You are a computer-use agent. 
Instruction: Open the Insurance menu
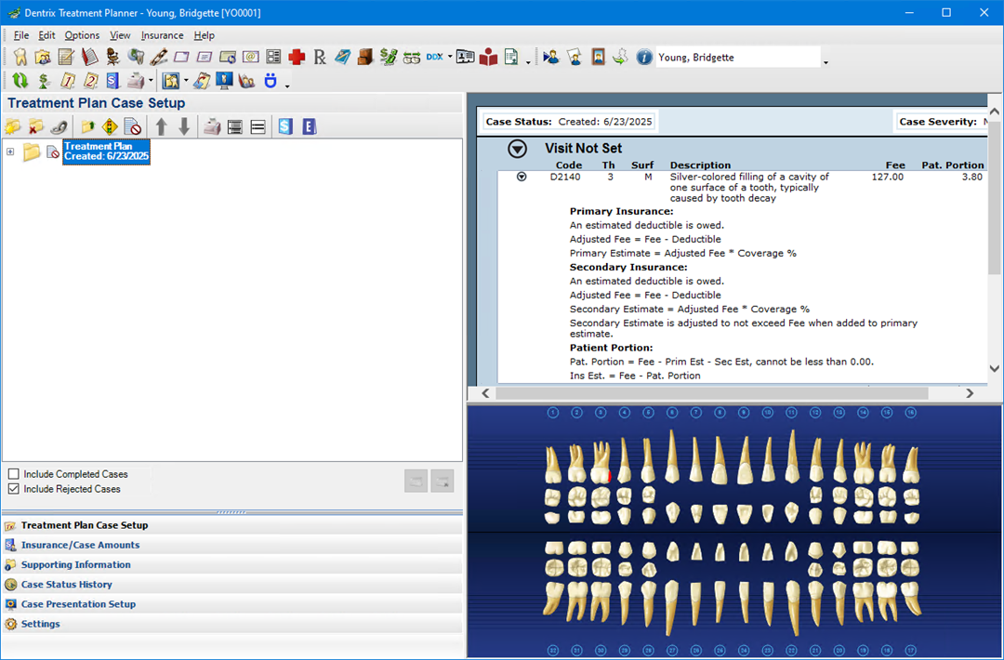[162, 35]
